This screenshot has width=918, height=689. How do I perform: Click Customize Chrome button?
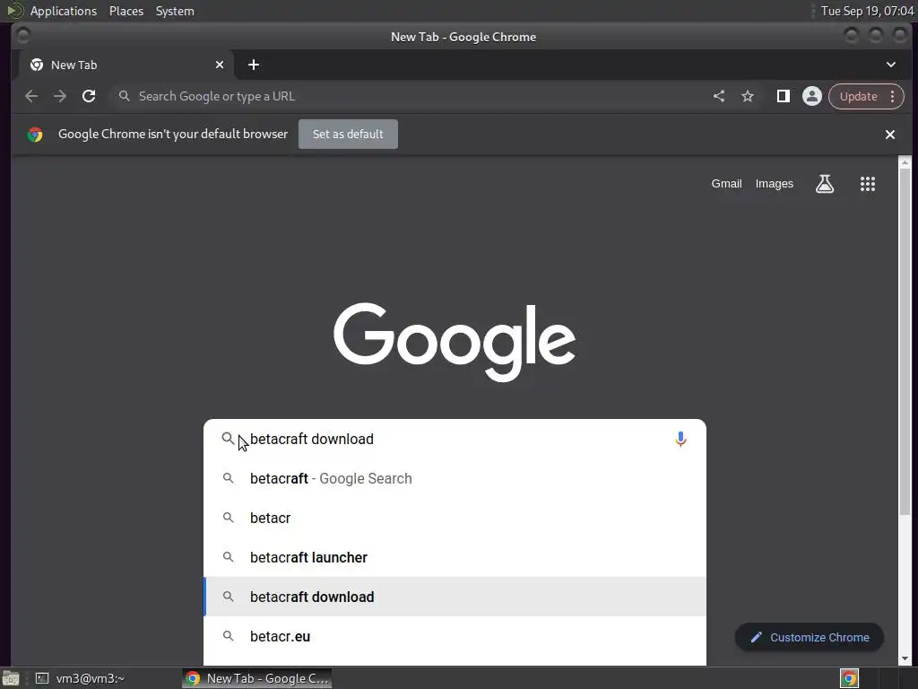coord(810,638)
